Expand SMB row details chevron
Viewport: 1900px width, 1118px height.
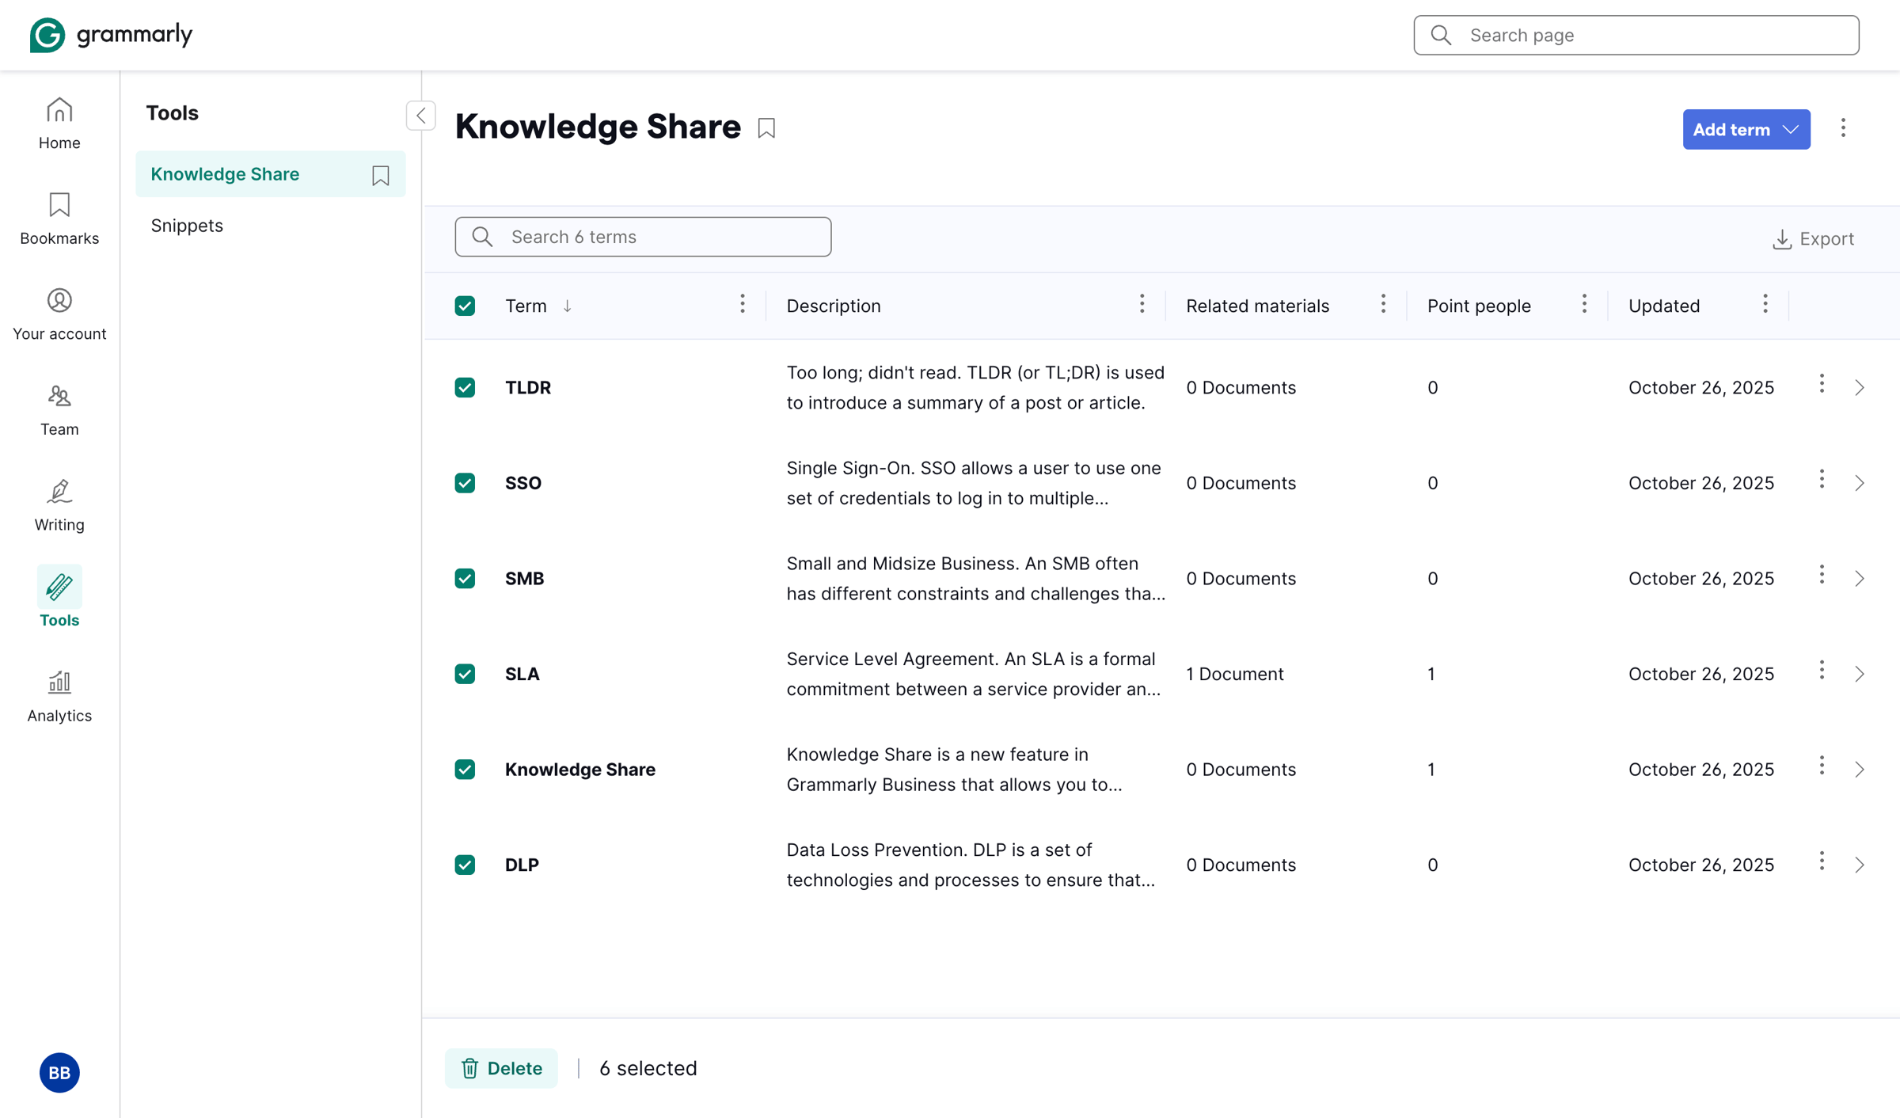tap(1860, 579)
